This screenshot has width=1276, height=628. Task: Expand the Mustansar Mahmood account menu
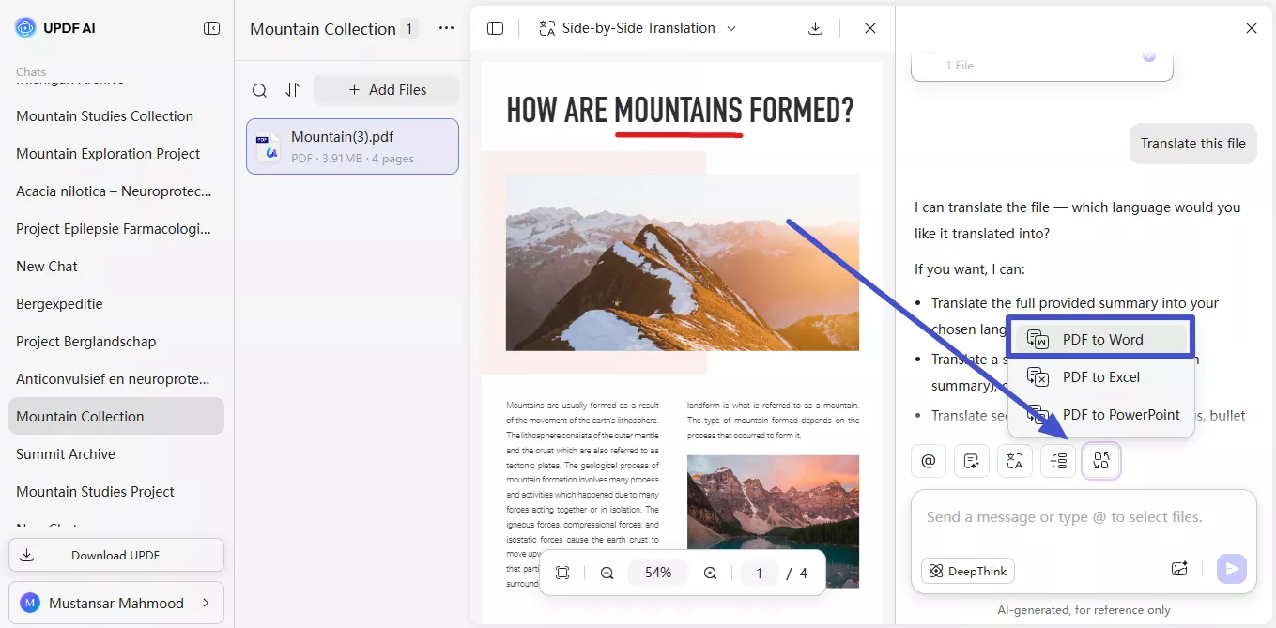coord(116,602)
